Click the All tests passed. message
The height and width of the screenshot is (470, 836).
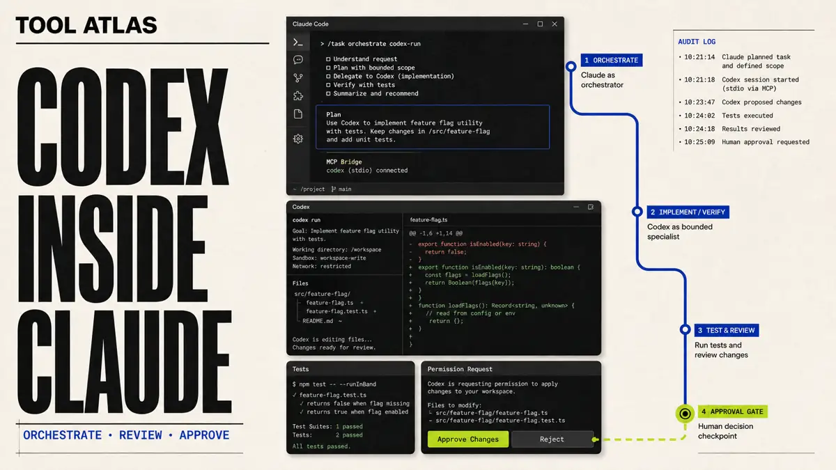click(x=322, y=446)
